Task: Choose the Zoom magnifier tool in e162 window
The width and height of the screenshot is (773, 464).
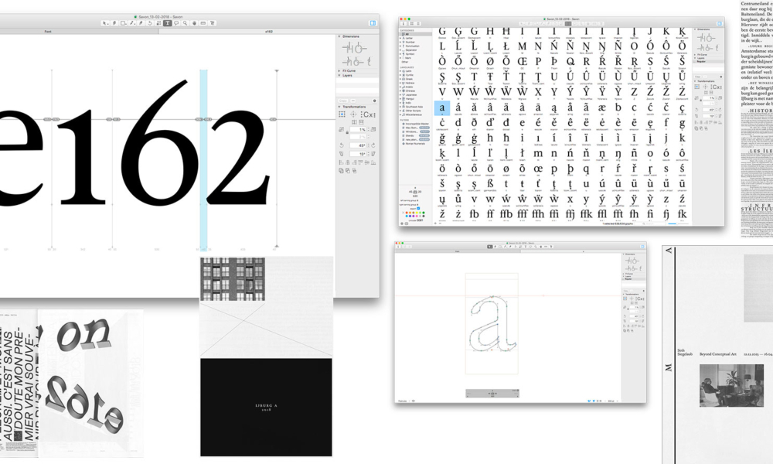Action: (185, 23)
